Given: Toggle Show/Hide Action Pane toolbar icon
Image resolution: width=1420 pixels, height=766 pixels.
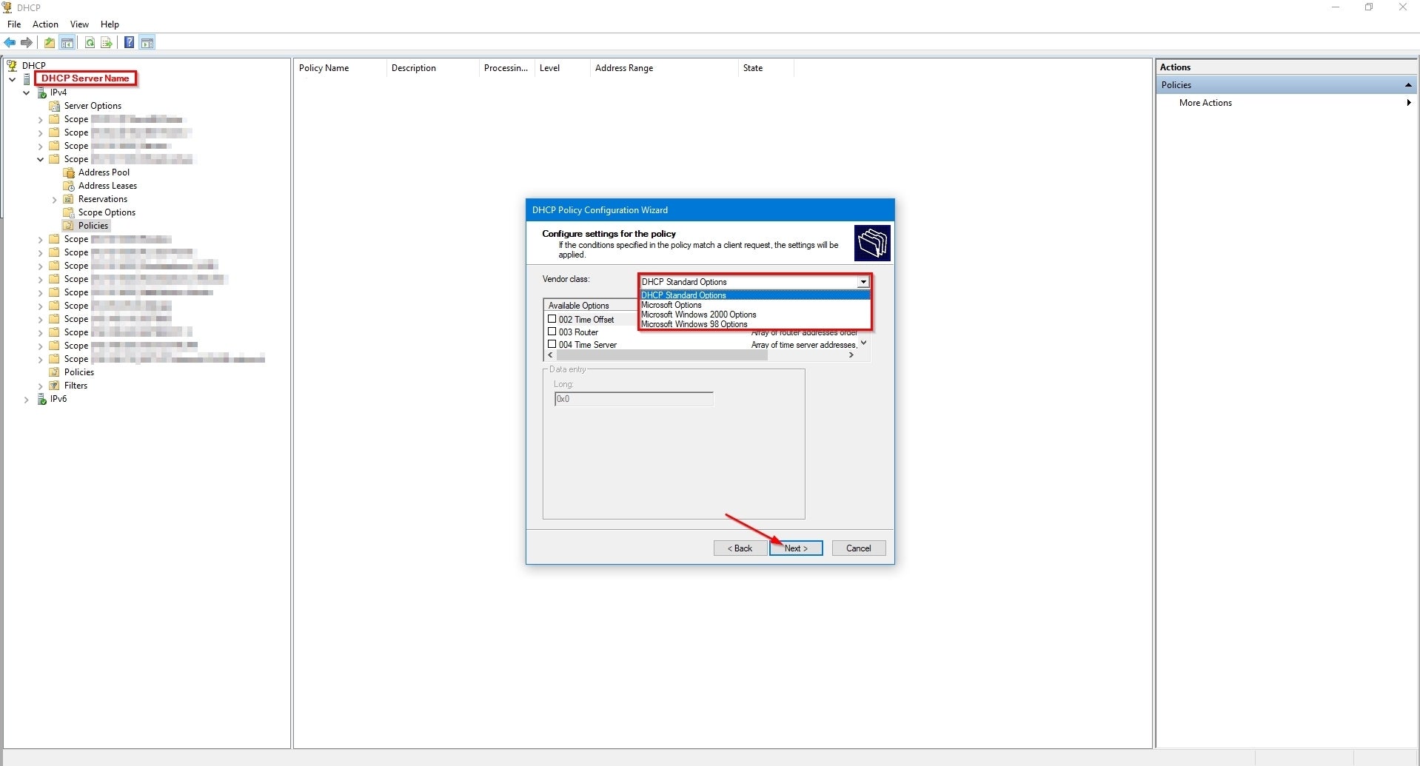Looking at the screenshot, I should [x=147, y=43].
